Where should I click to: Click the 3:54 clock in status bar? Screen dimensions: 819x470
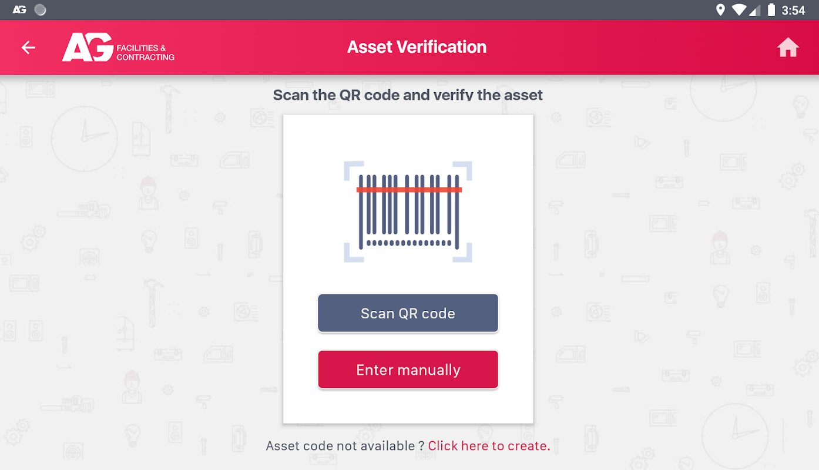[793, 10]
